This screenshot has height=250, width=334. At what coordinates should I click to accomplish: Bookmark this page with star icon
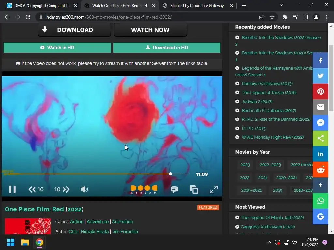(272, 17)
